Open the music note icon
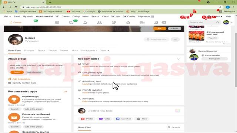This screenshot has width=237, height=133. pos(156,23)
